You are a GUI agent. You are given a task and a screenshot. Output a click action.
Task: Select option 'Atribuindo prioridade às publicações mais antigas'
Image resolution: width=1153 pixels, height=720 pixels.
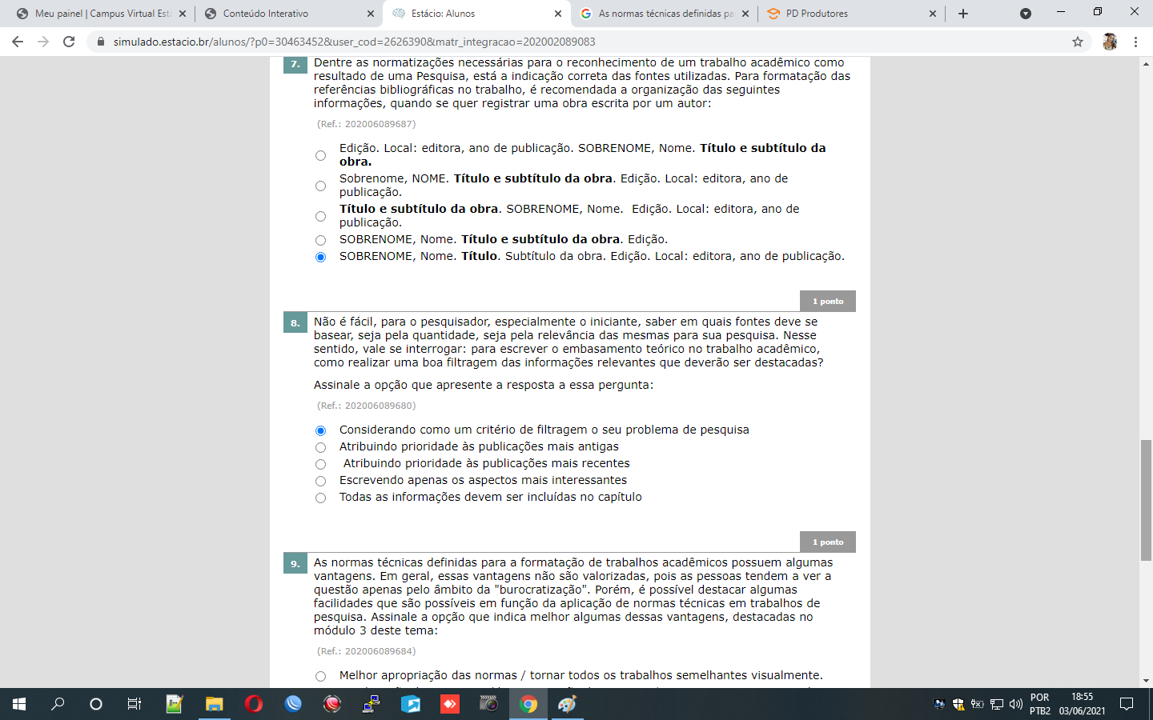click(320, 447)
